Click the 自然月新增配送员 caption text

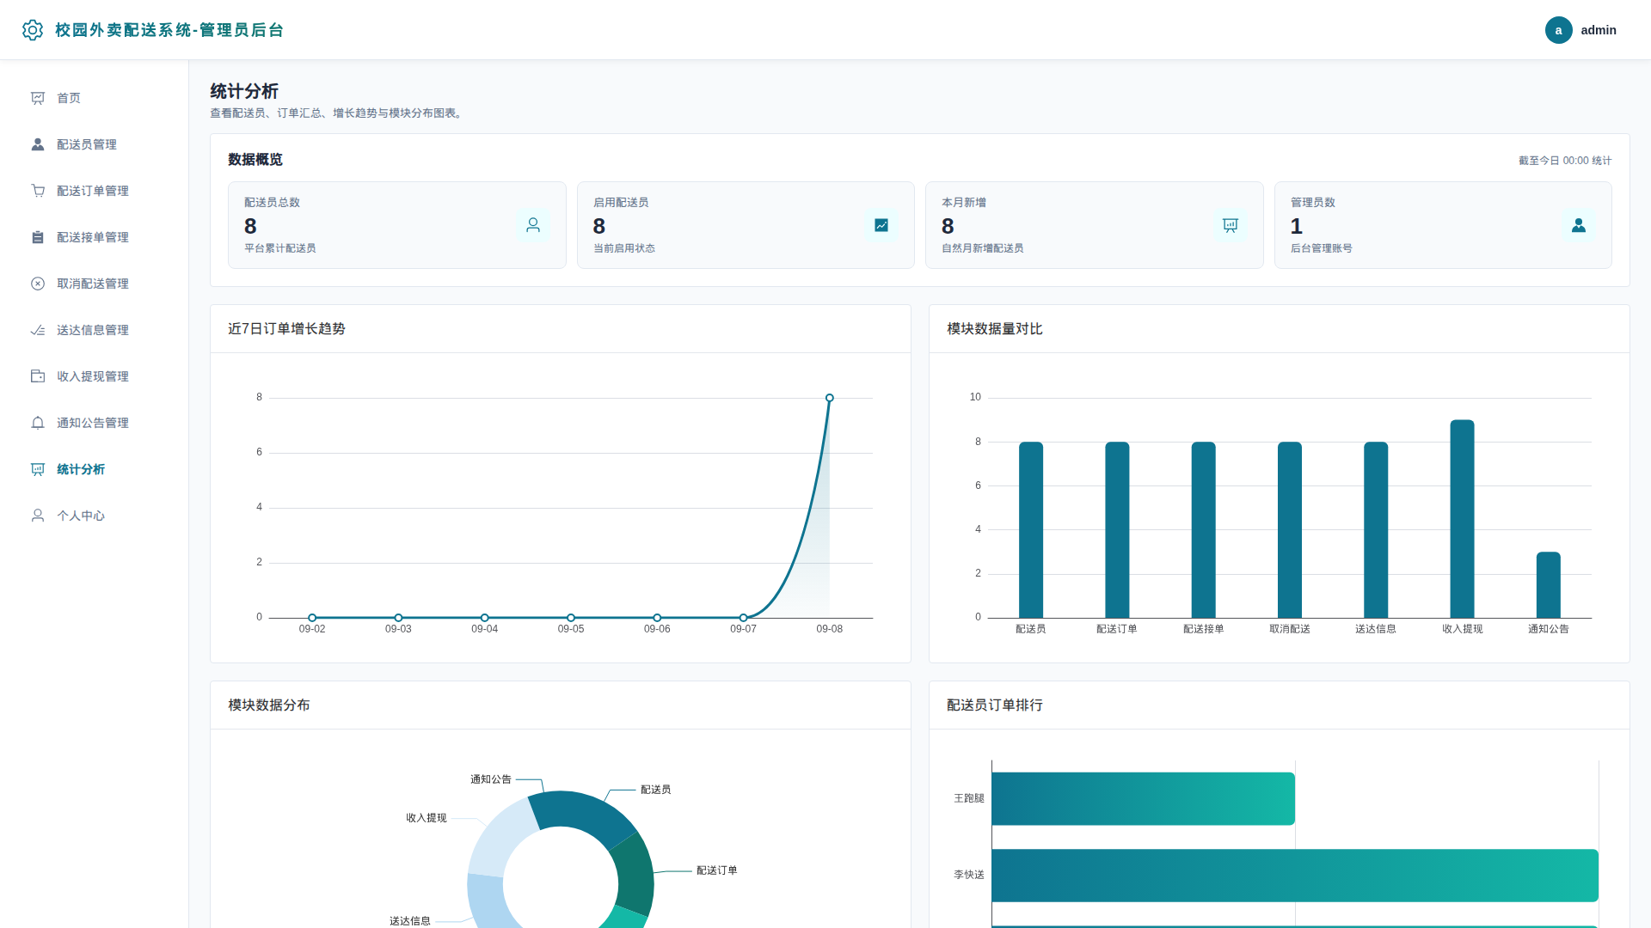point(983,248)
